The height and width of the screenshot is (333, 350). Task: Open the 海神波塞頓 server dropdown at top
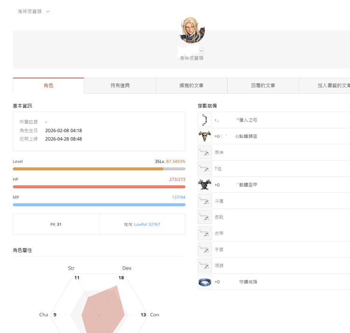[34, 11]
